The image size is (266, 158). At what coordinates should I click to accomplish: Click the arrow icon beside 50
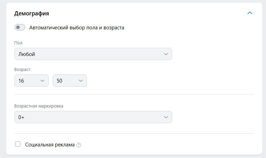pos(81,81)
